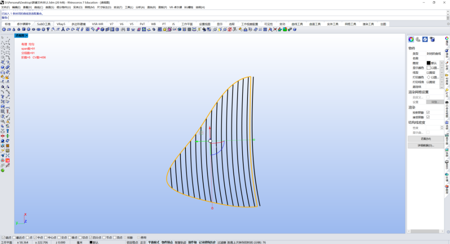Viewport: 450px width, 244px height.
Task: Expand the 打印线宽 dropdown
Action: click(442, 82)
